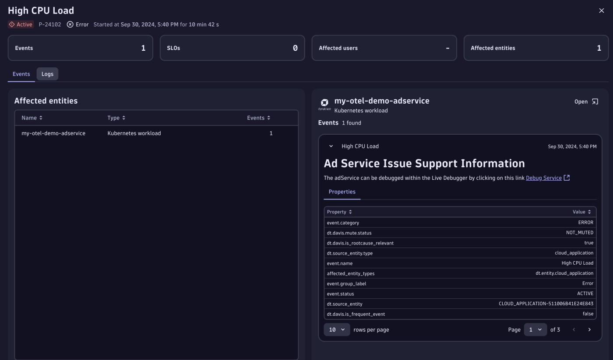Click the Active status badge icon
Viewport: 613px width, 360px height.
tap(12, 24)
